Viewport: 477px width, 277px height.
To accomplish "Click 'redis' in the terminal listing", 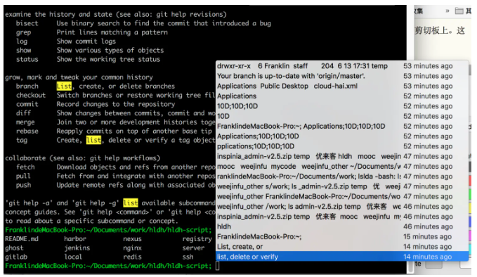I will pyautogui.click(x=132, y=257).
